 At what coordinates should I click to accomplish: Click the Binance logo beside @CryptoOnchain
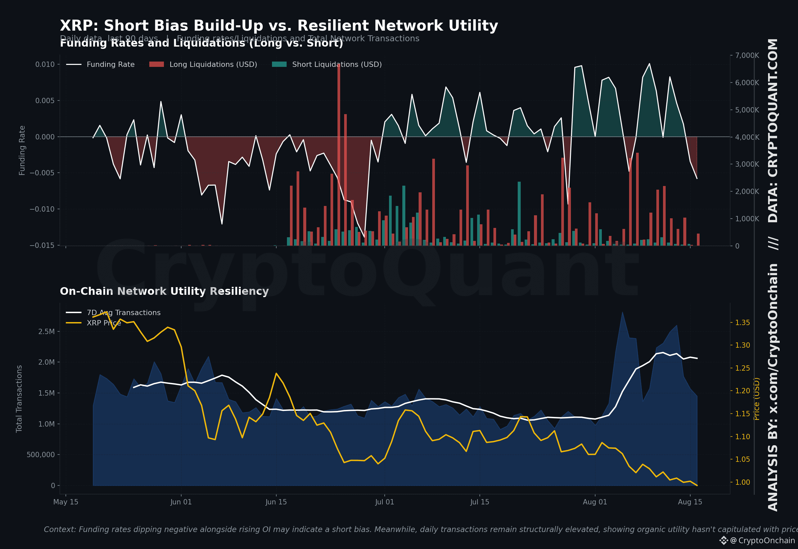[x=724, y=540]
